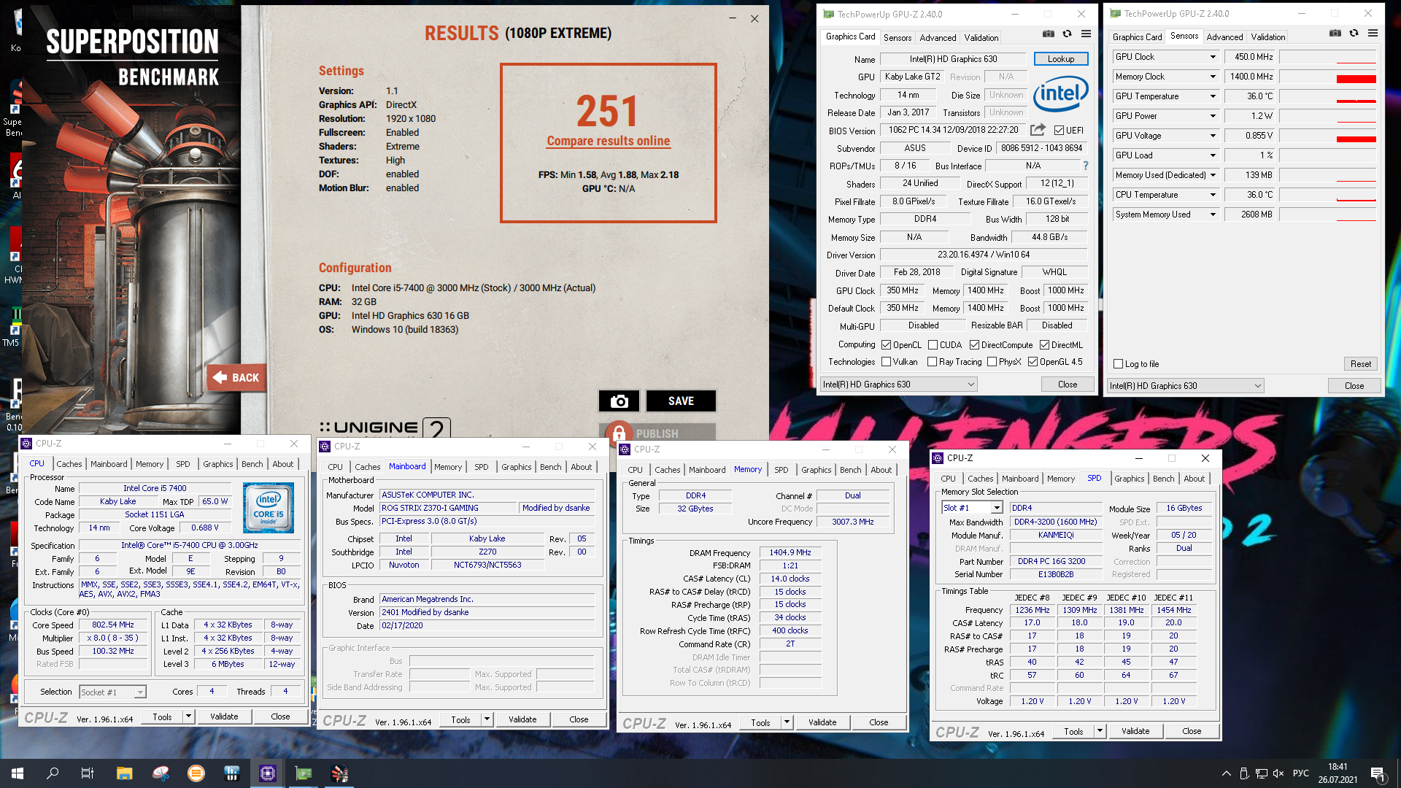
Task: Expand the GPU Clock sensor dropdown
Action: (x=1213, y=57)
